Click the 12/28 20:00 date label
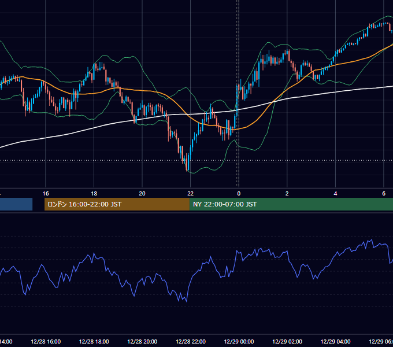 (142, 341)
